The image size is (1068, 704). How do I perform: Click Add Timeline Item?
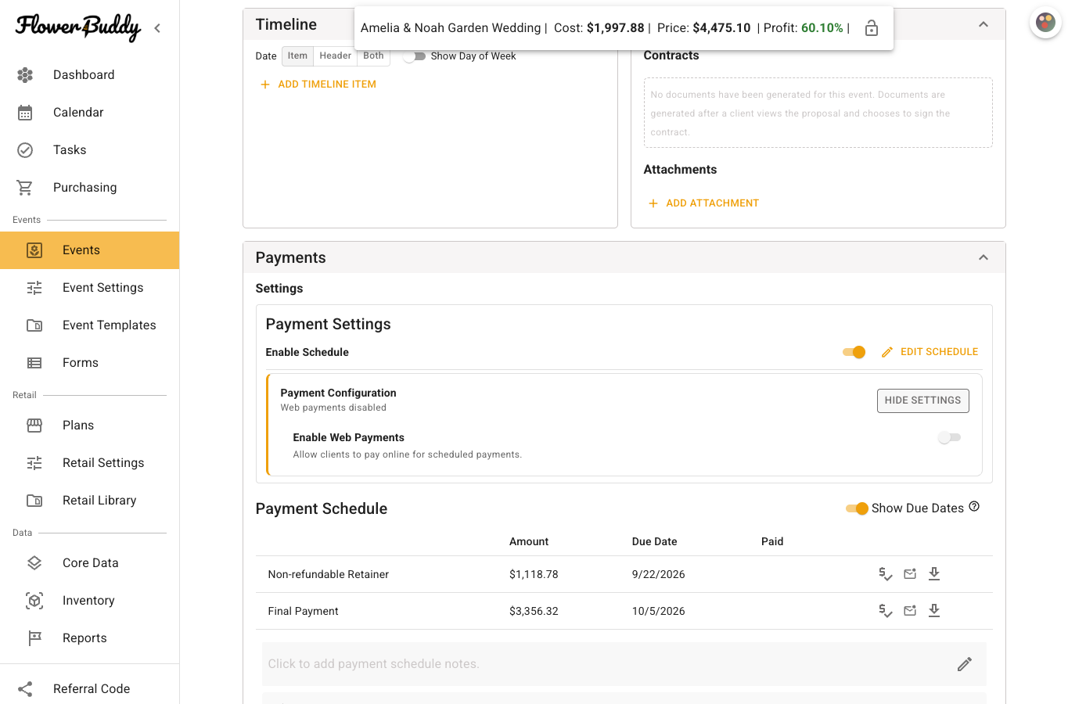tap(318, 84)
